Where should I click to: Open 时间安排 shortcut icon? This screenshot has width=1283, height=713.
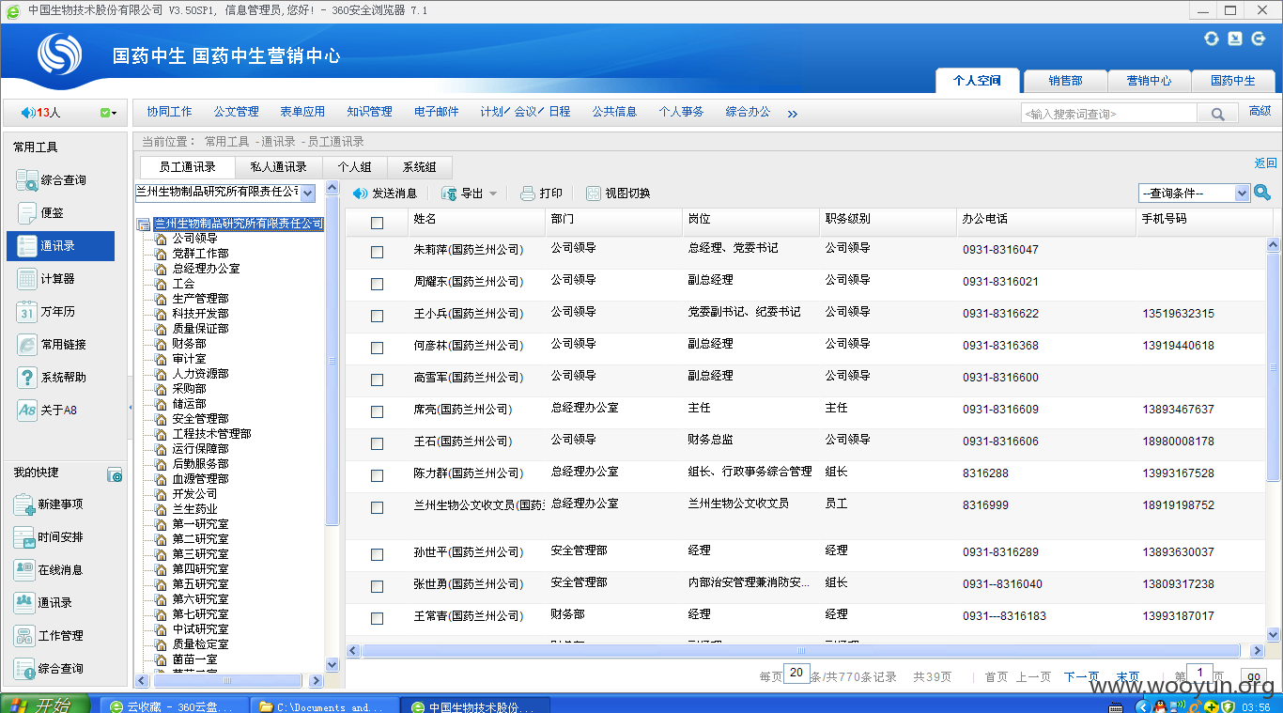(24, 537)
